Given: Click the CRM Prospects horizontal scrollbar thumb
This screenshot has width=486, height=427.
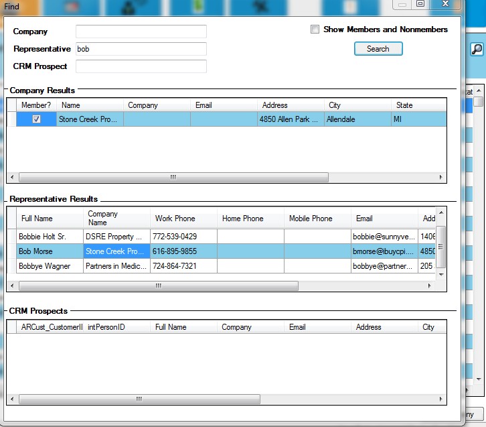Looking at the screenshot, I should pyautogui.click(x=139, y=399).
